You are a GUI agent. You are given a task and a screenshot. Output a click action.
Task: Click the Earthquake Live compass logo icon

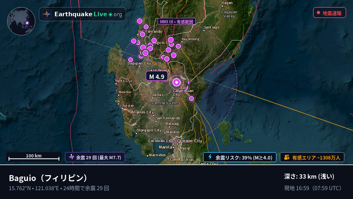click(46, 14)
